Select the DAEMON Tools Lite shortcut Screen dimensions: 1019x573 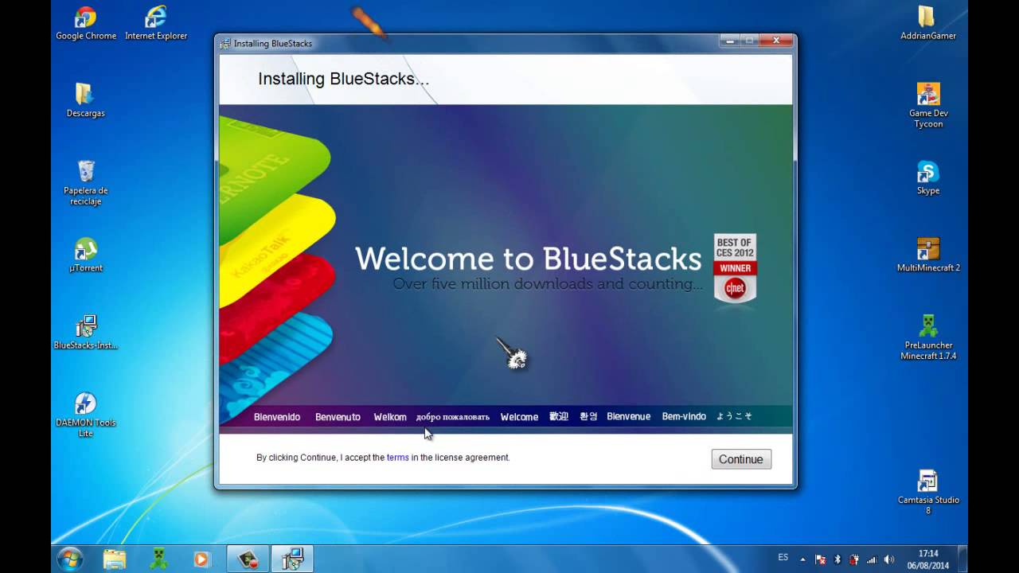[x=86, y=415]
